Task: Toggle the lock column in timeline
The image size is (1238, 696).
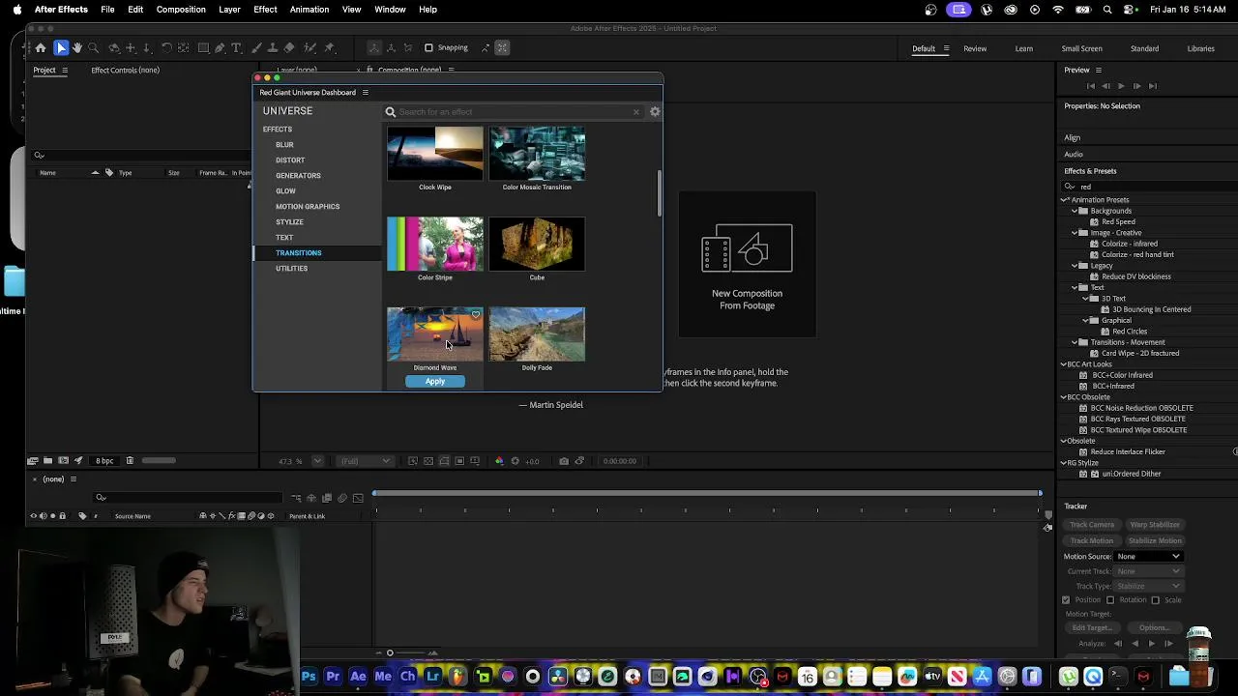Action: (x=63, y=516)
